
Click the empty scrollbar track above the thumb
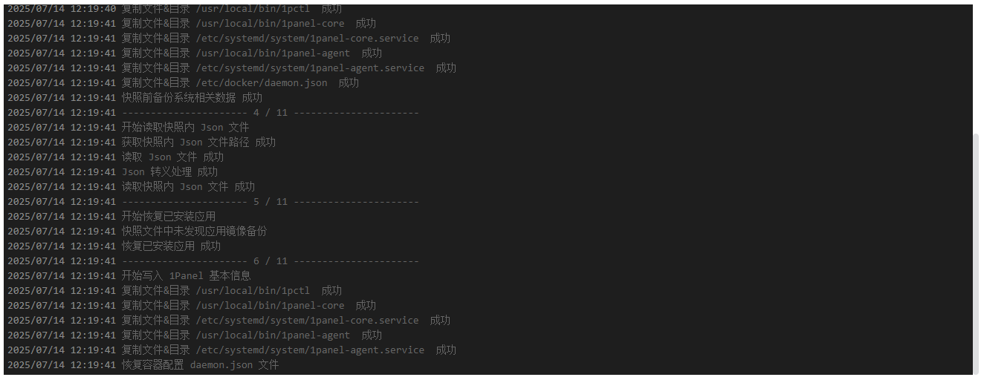tap(976, 68)
